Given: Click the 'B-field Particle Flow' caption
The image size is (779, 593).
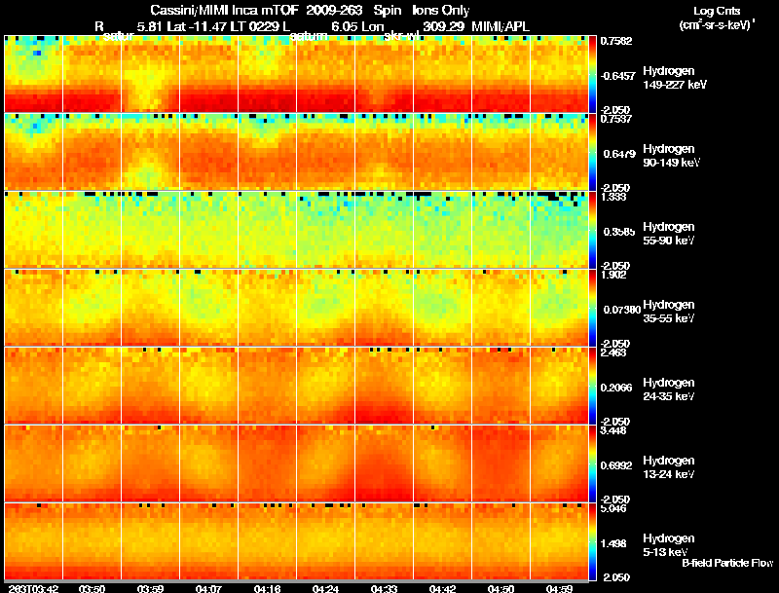Looking at the screenshot, I should pos(727,563).
